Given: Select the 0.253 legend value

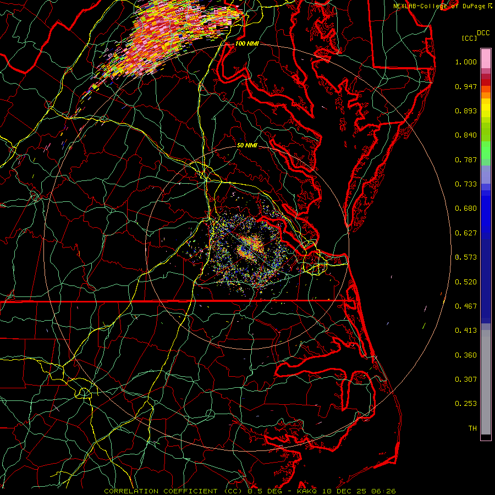Looking at the screenshot, I should point(466,404).
